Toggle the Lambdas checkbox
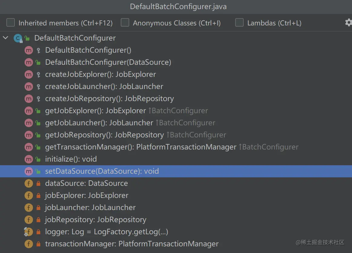352x253 pixels. coord(239,22)
